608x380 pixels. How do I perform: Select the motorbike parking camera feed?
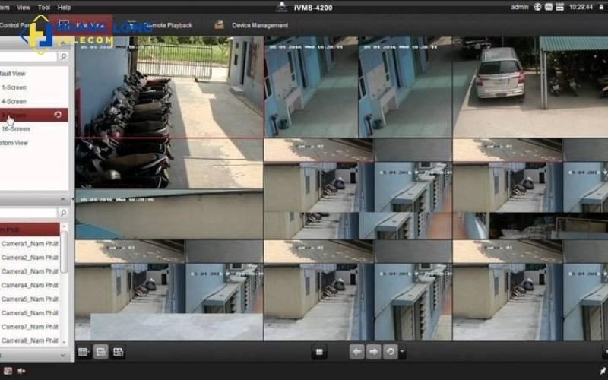coord(169,112)
